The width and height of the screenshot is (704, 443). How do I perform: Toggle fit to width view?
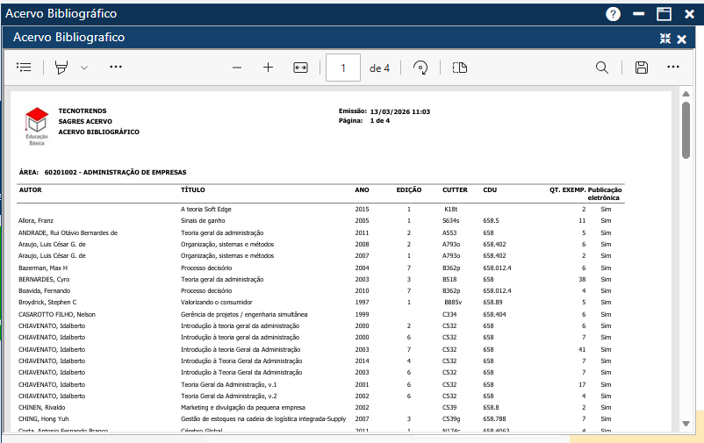[x=301, y=68]
